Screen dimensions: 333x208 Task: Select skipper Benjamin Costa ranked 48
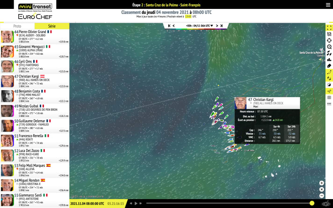pos(35,96)
